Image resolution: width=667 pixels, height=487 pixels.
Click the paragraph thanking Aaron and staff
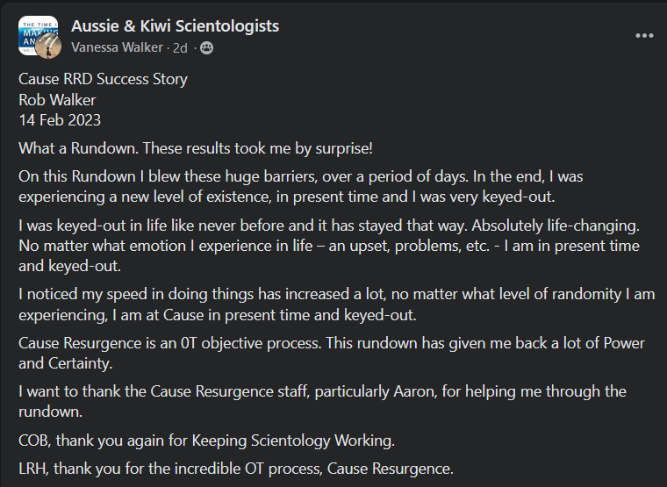click(322, 402)
